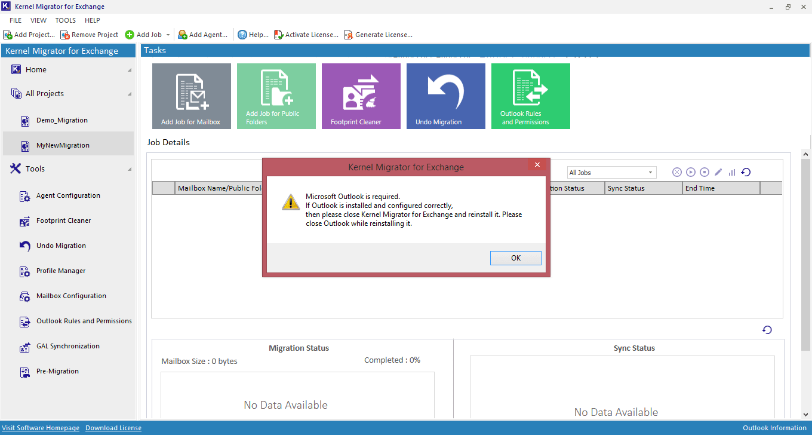The image size is (812, 435).
Task: Click Outlook Information in the status bar
Action: coord(774,428)
